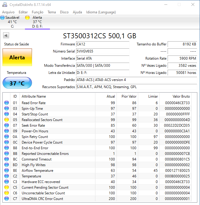Open the Disco menu
This screenshot has width=200, height=205.
pos(64,12)
